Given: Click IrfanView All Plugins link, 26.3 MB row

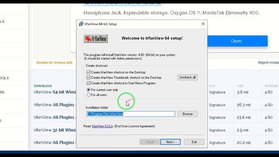Looking at the screenshot, I should point(55,105).
